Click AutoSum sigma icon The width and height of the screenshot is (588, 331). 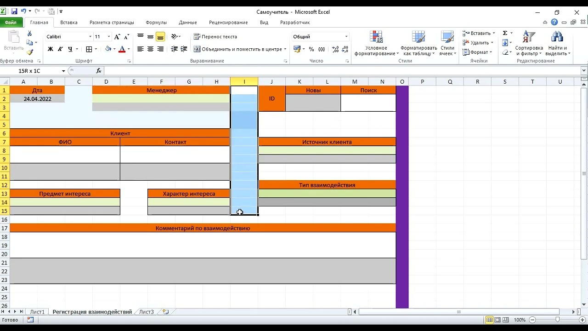click(x=505, y=33)
